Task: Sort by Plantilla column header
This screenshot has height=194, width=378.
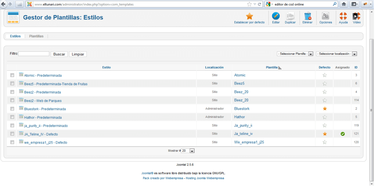Action: 272,68
